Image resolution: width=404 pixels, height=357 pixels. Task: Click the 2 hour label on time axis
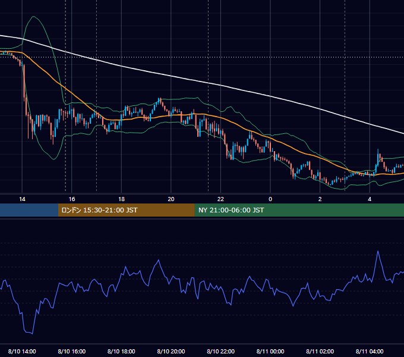click(x=320, y=199)
